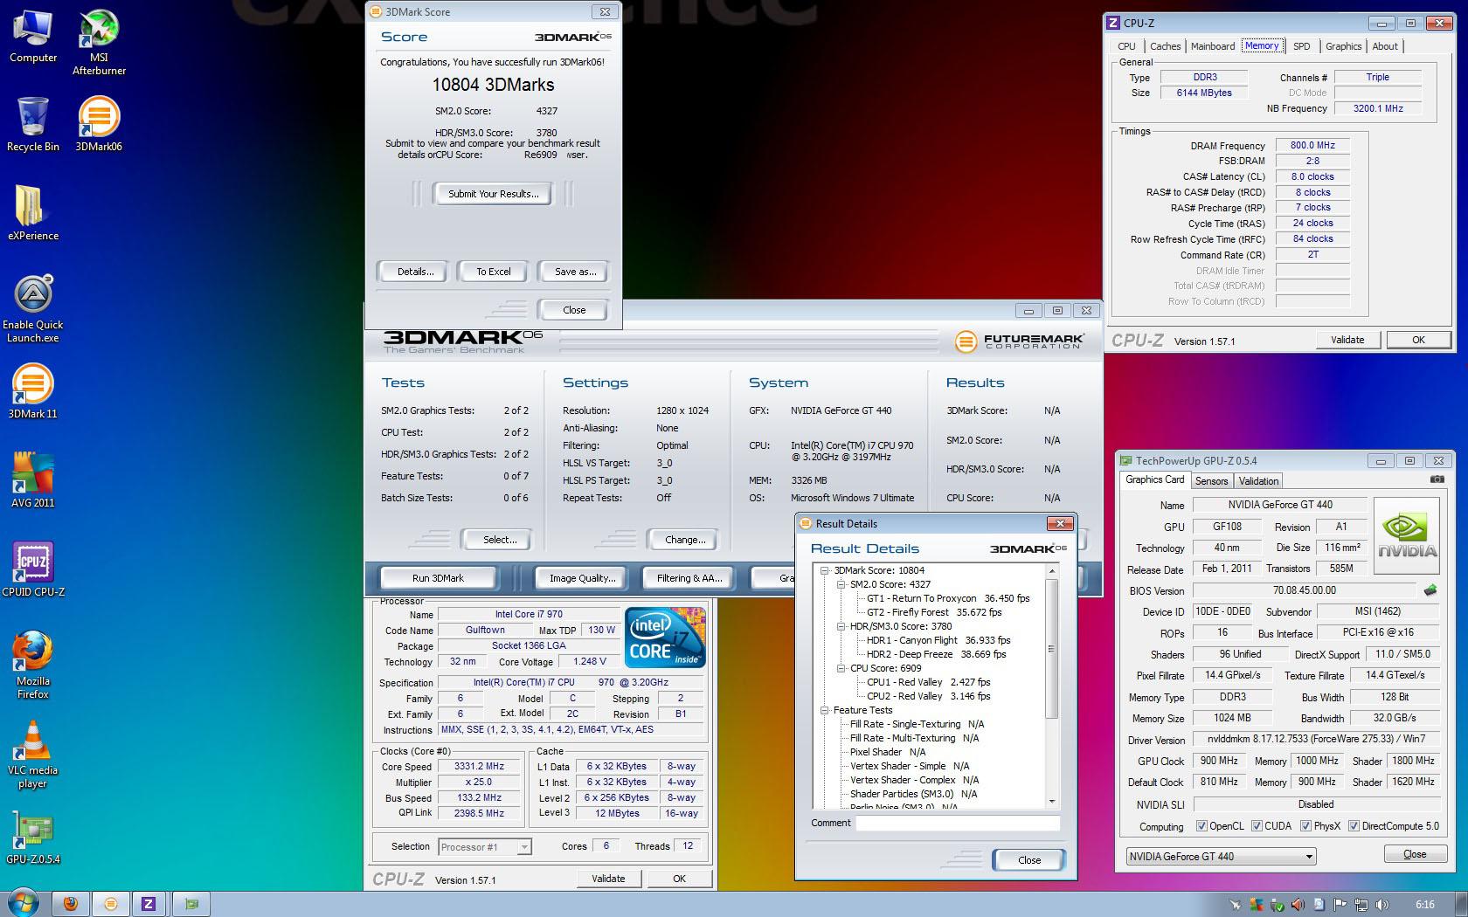
Task: Open GPU-Z.0.5.4 desktop icon
Action: pos(33,837)
